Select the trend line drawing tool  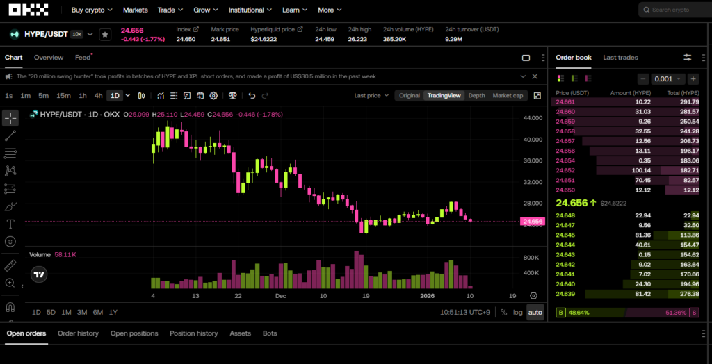(10, 135)
